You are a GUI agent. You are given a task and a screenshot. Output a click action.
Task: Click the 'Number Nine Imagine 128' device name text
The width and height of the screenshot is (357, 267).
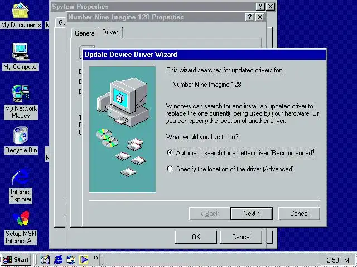pos(207,85)
